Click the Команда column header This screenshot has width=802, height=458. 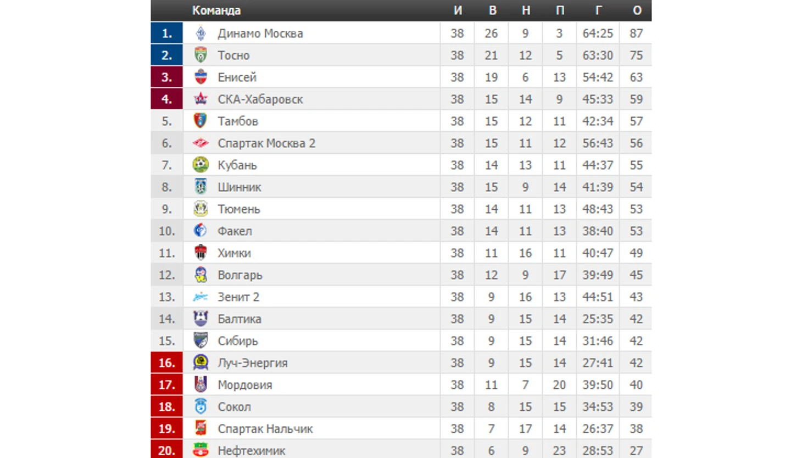[216, 10]
